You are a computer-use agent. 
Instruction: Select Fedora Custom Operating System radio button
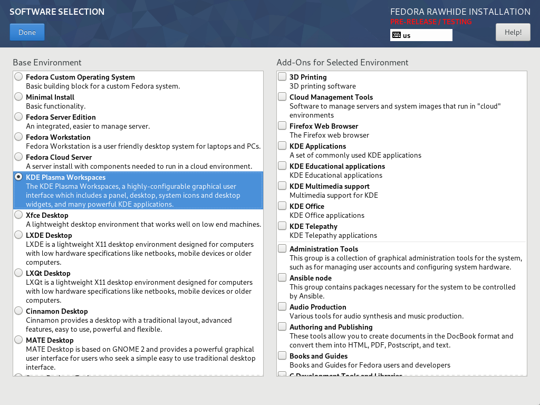18,77
